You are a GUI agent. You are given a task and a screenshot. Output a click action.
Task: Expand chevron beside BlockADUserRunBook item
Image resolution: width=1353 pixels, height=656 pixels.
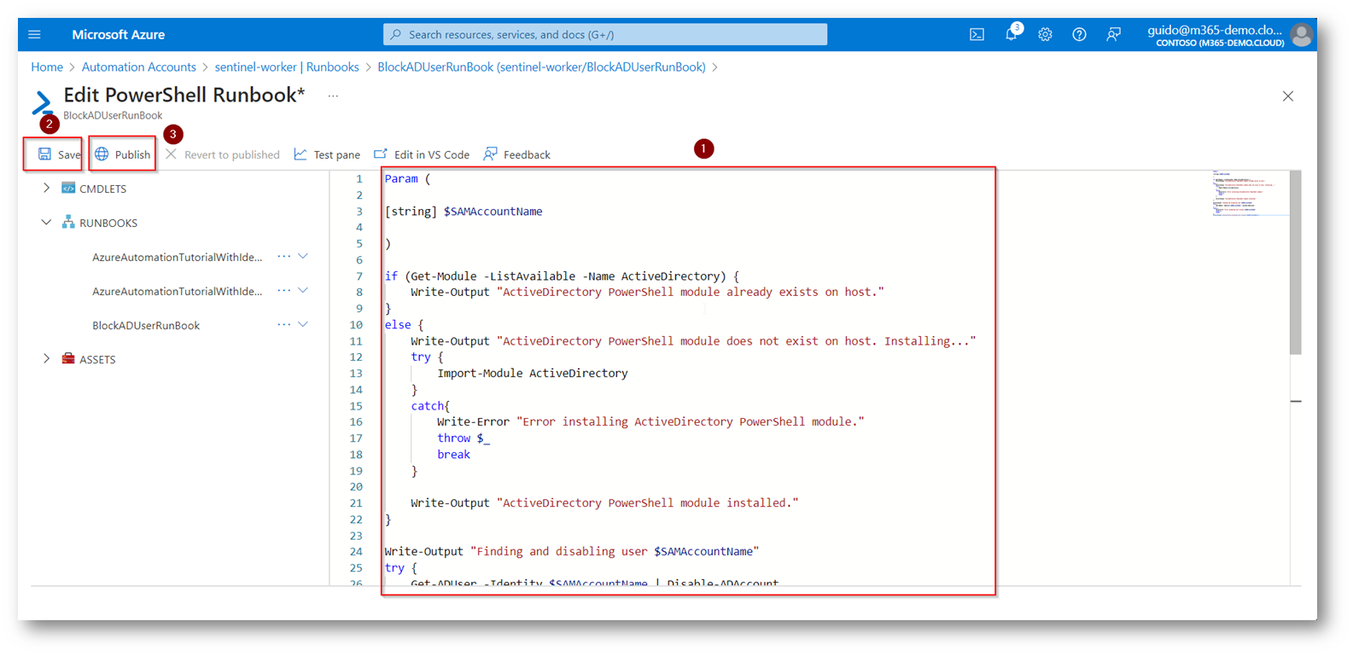[303, 325]
